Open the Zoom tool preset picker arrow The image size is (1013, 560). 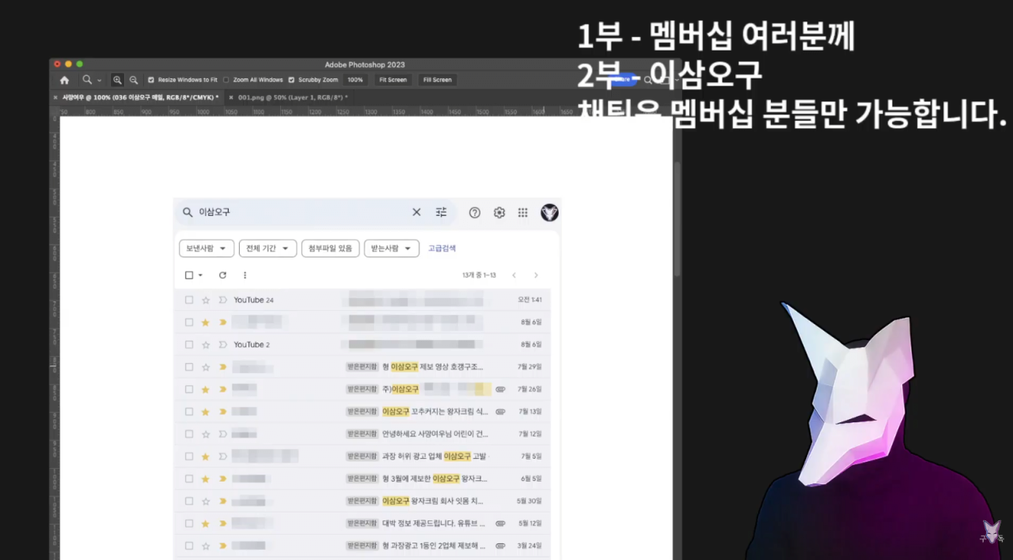click(x=99, y=81)
